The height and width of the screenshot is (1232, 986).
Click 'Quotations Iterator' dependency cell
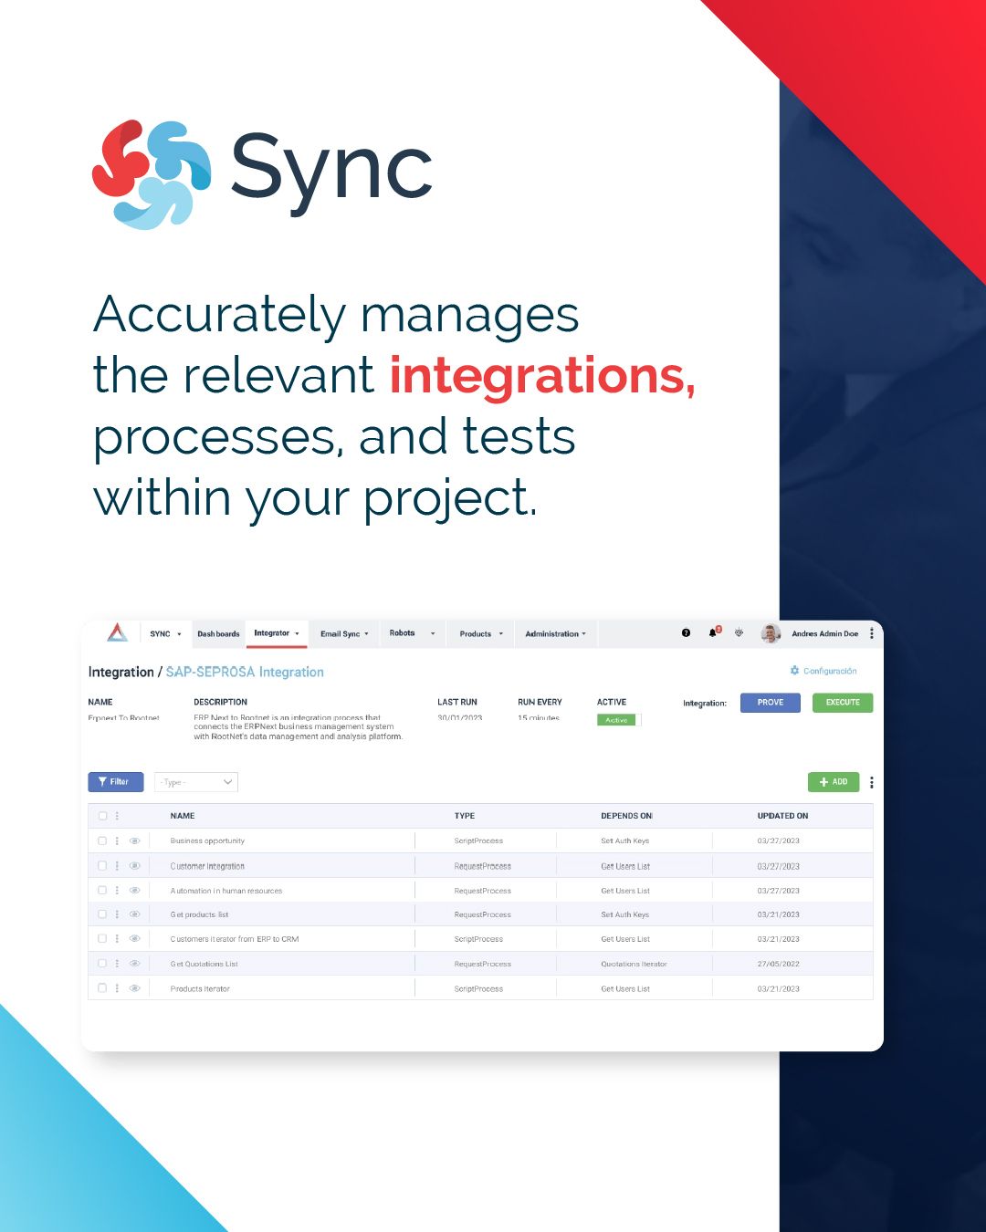click(634, 964)
